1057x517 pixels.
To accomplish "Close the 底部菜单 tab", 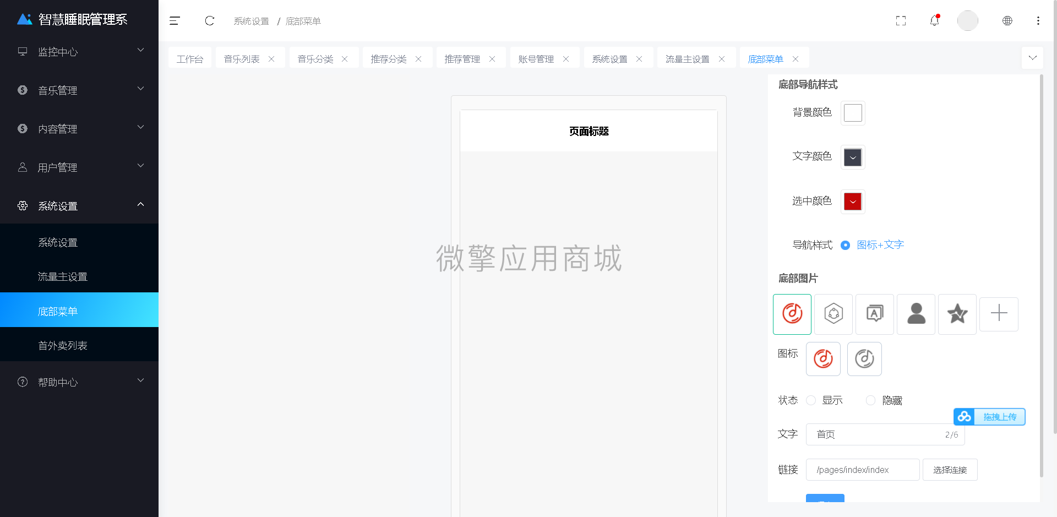I will click(796, 59).
